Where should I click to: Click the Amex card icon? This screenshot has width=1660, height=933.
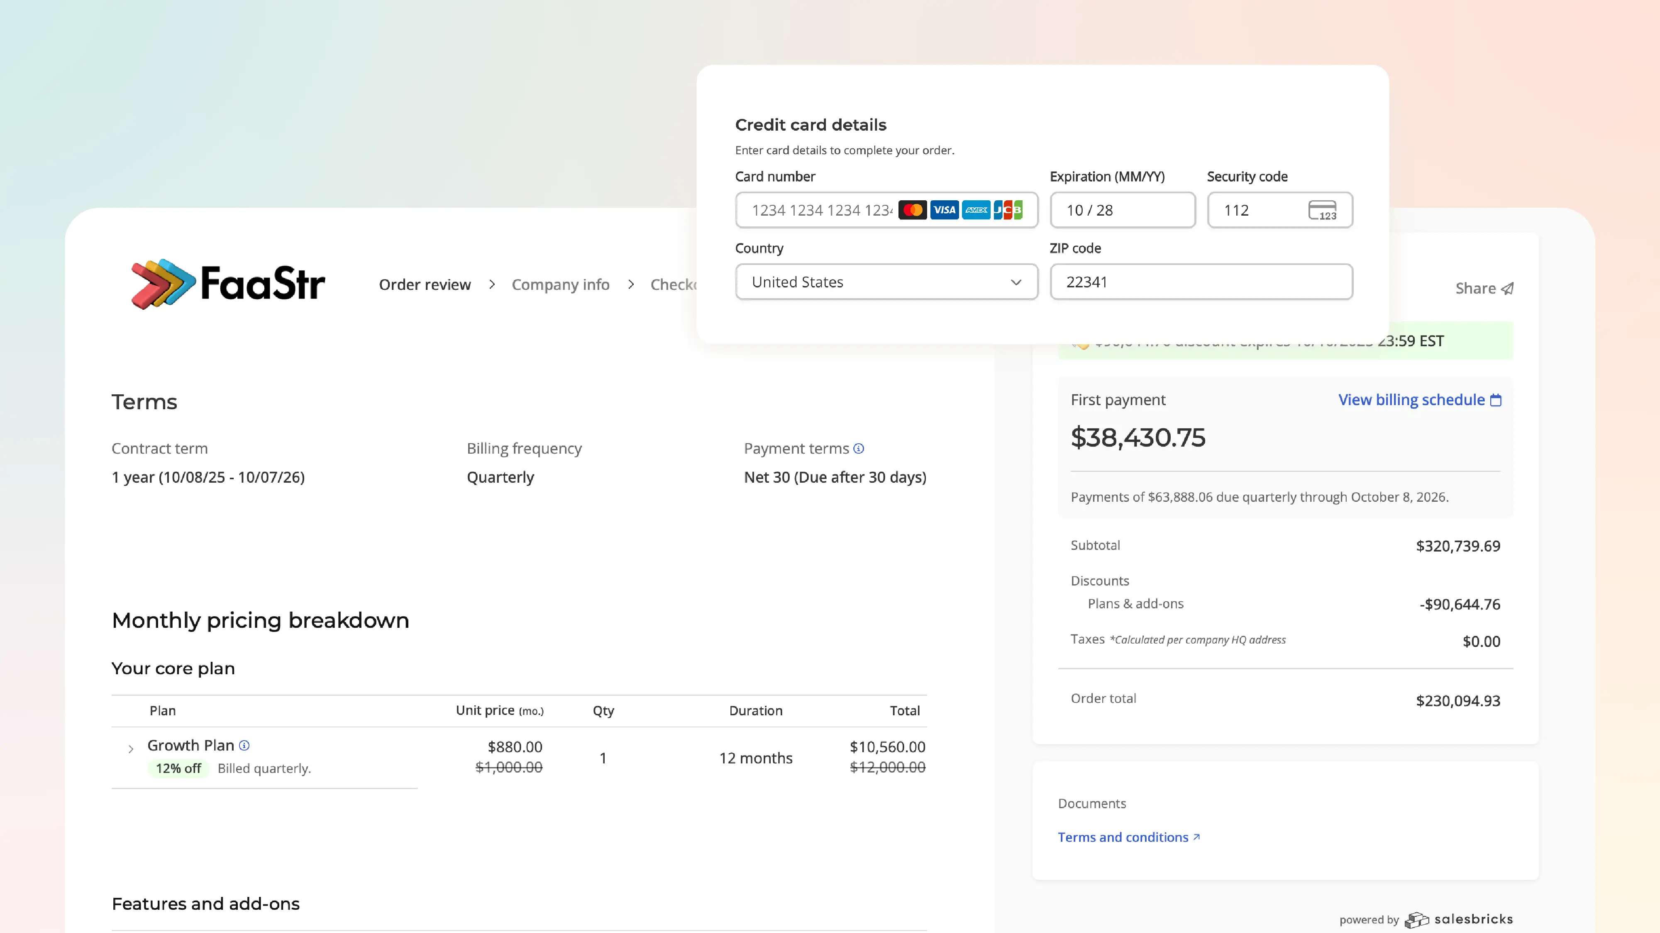point(976,210)
